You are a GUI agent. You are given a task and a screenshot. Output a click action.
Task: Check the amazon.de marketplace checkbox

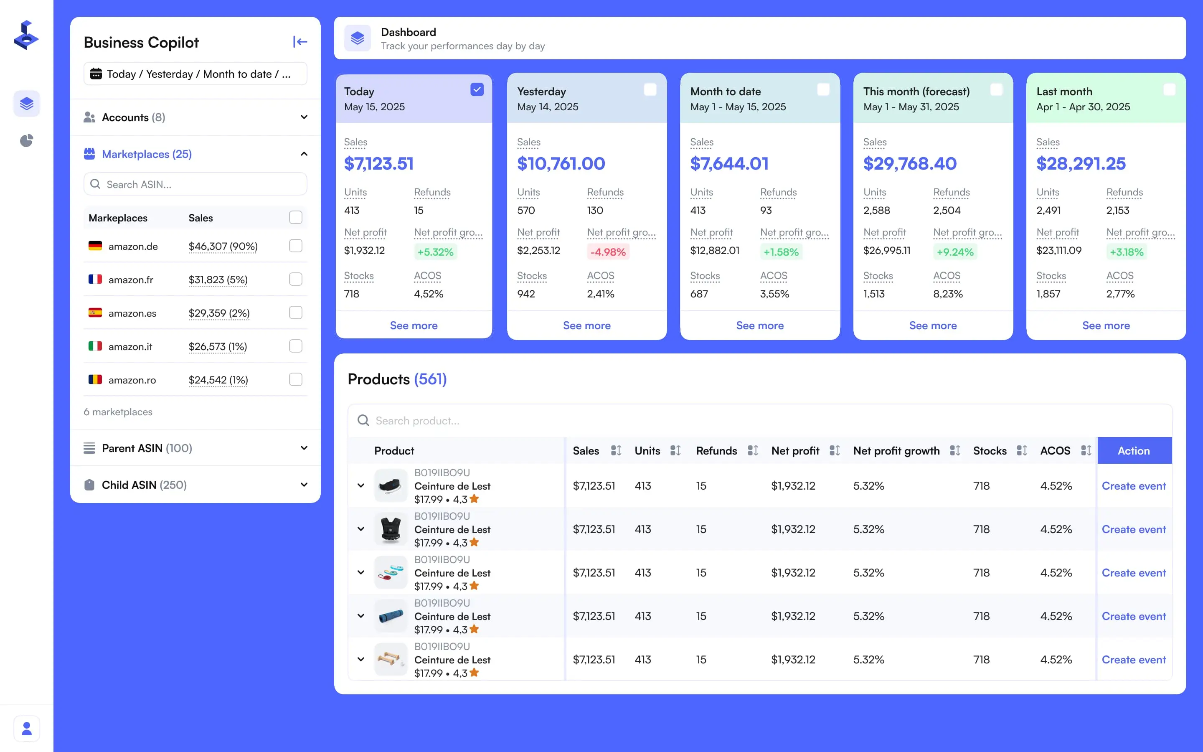point(295,246)
